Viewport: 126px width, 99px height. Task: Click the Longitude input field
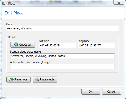coord(96,45)
